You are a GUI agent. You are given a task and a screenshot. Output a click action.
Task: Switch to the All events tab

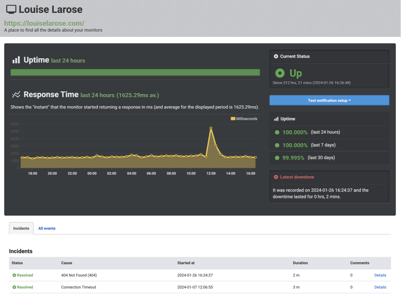tap(47, 228)
